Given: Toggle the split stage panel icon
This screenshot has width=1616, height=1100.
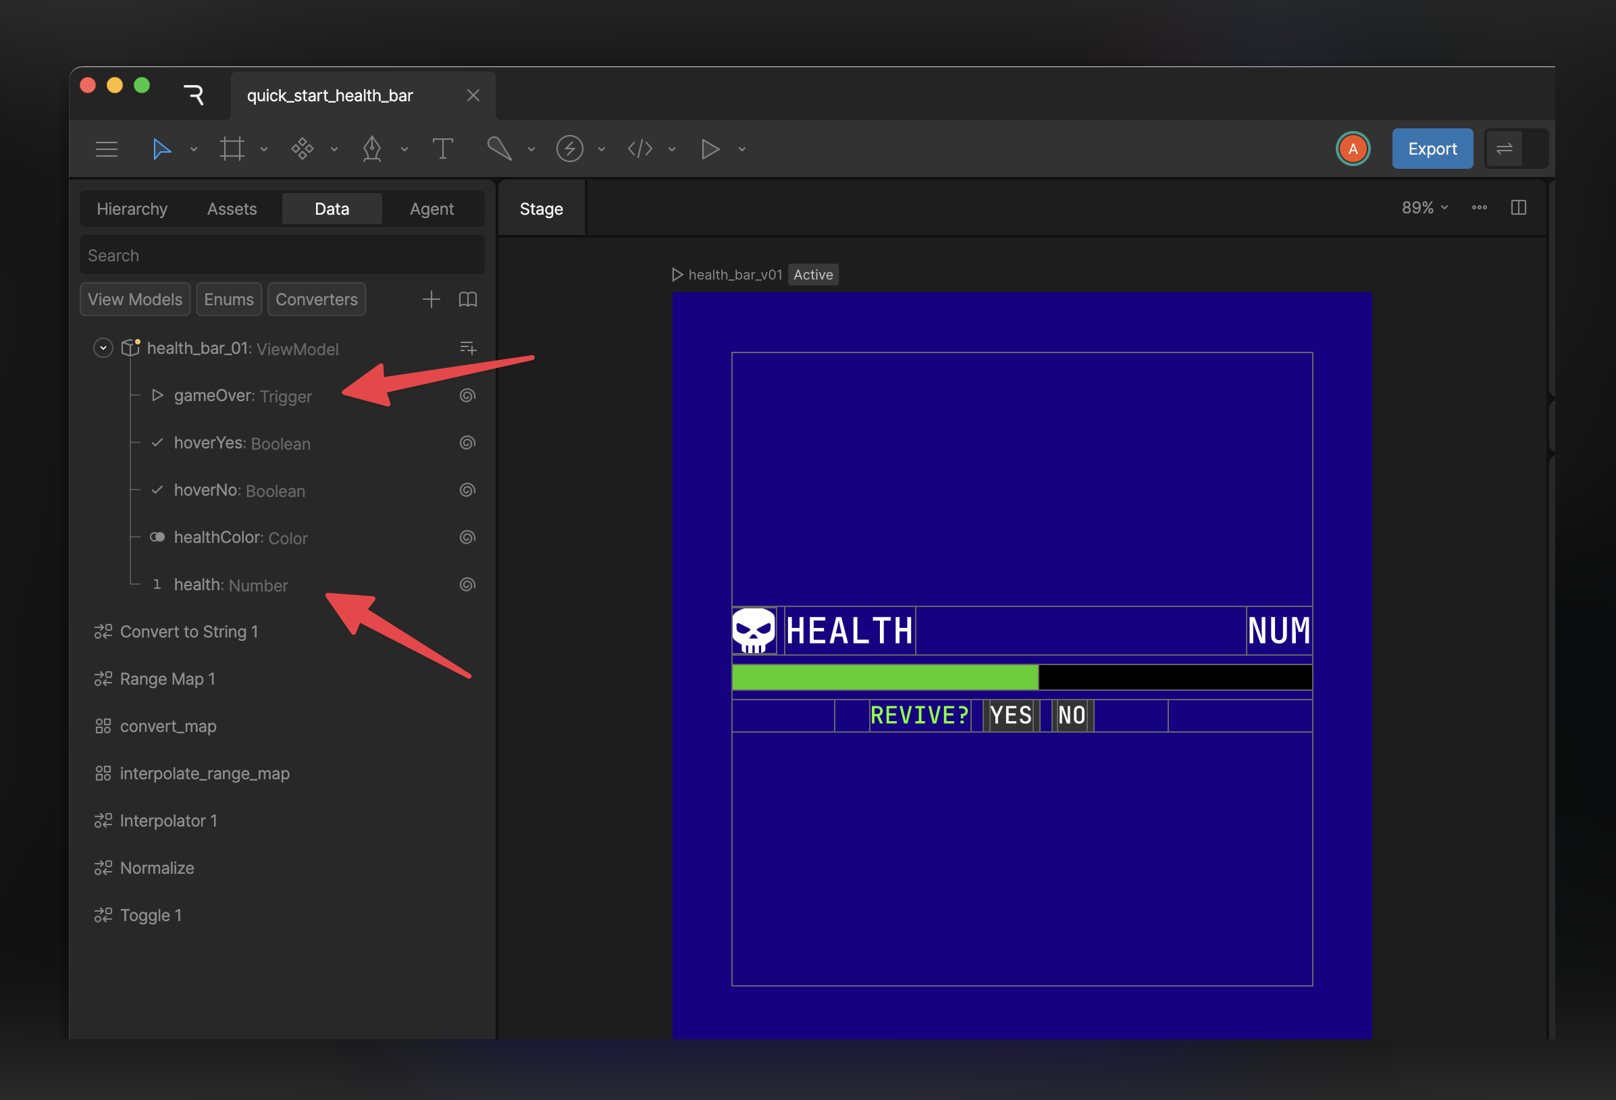Looking at the screenshot, I should pos(1519,207).
